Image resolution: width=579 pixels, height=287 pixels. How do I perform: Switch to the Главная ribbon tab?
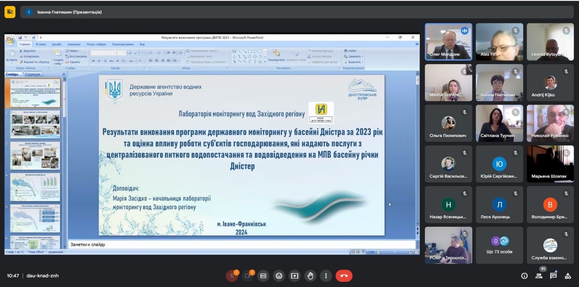(25, 44)
